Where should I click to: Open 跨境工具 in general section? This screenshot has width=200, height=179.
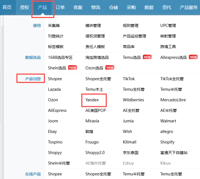(x=168, y=47)
